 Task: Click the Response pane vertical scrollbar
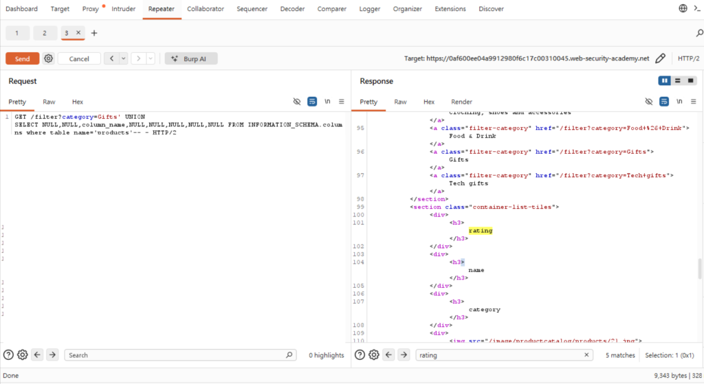pyautogui.click(x=699, y=269)
